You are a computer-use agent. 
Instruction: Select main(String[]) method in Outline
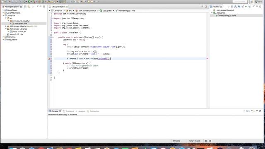pyautogui.click(x=227, y=16)
